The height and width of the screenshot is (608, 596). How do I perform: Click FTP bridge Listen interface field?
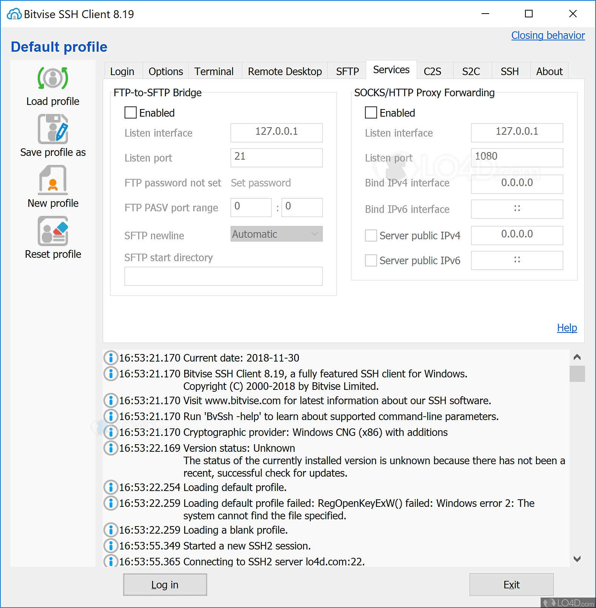[x=277, y=132]
